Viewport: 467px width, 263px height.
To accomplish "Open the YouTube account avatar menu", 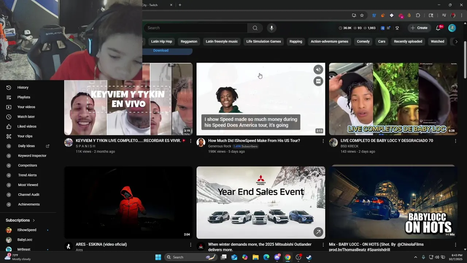I will click(452, 28).
